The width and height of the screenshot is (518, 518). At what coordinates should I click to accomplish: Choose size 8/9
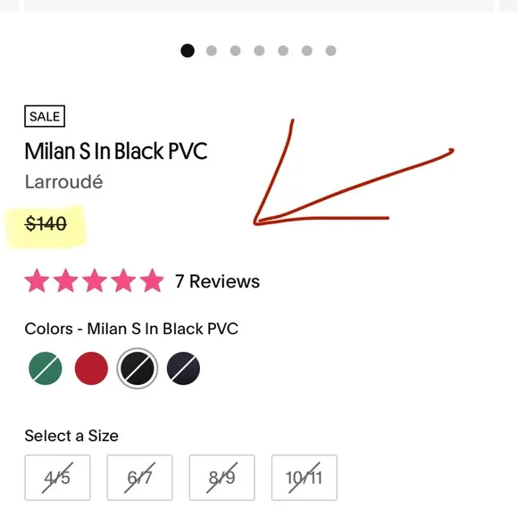coord(222,478)
